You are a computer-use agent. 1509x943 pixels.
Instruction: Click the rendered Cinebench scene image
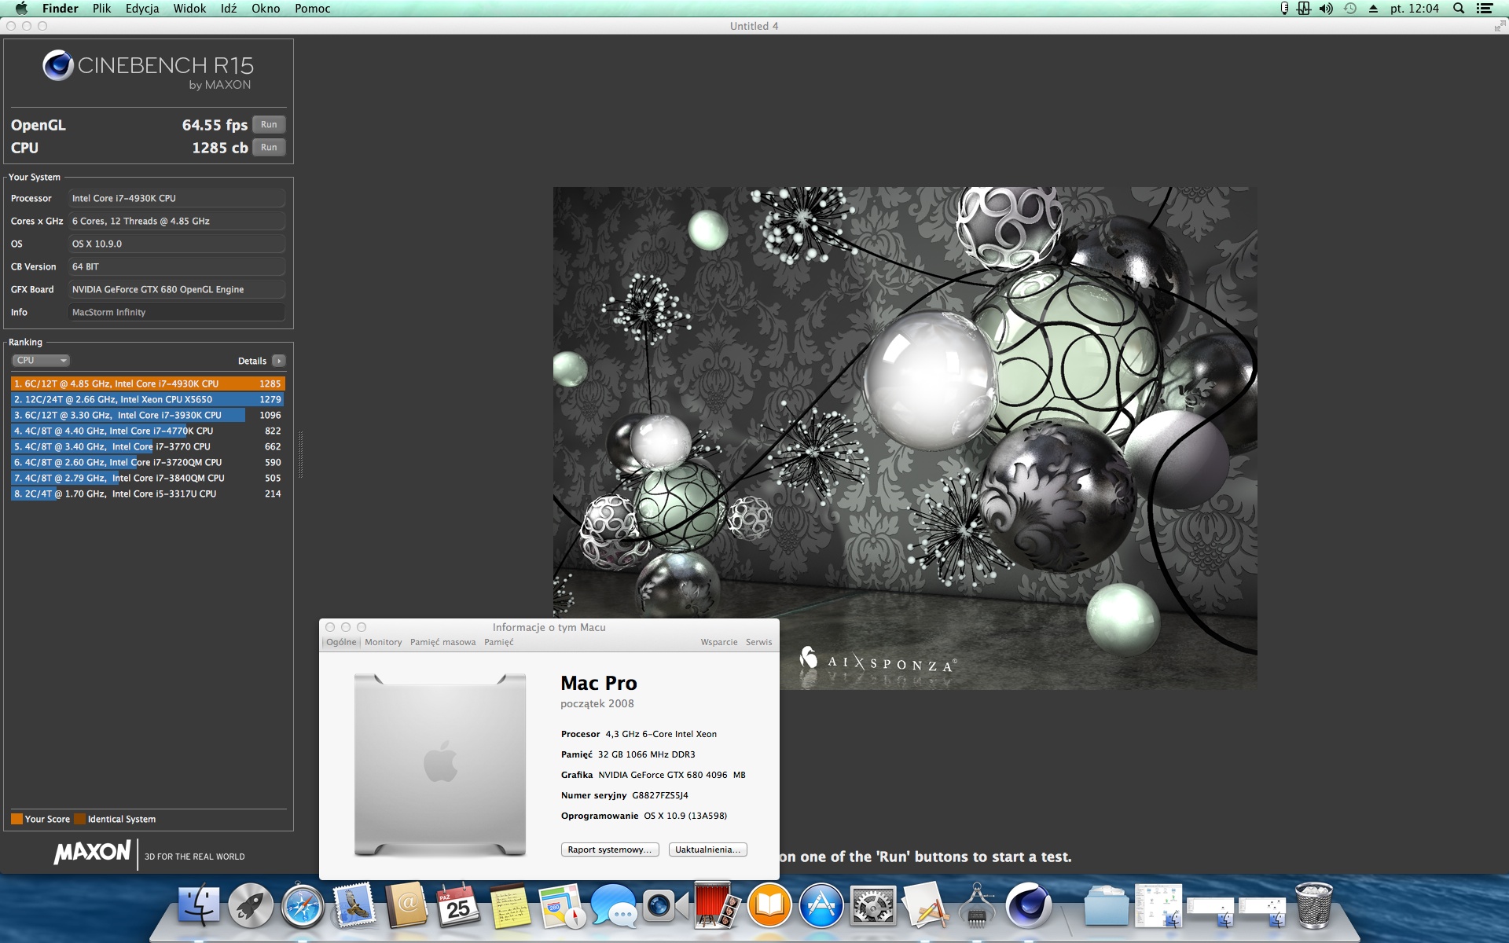coord(905,438)
